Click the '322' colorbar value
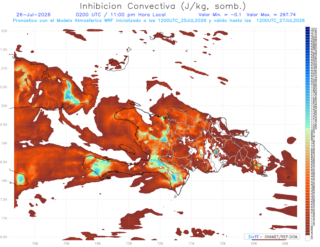 coord(314,29)
